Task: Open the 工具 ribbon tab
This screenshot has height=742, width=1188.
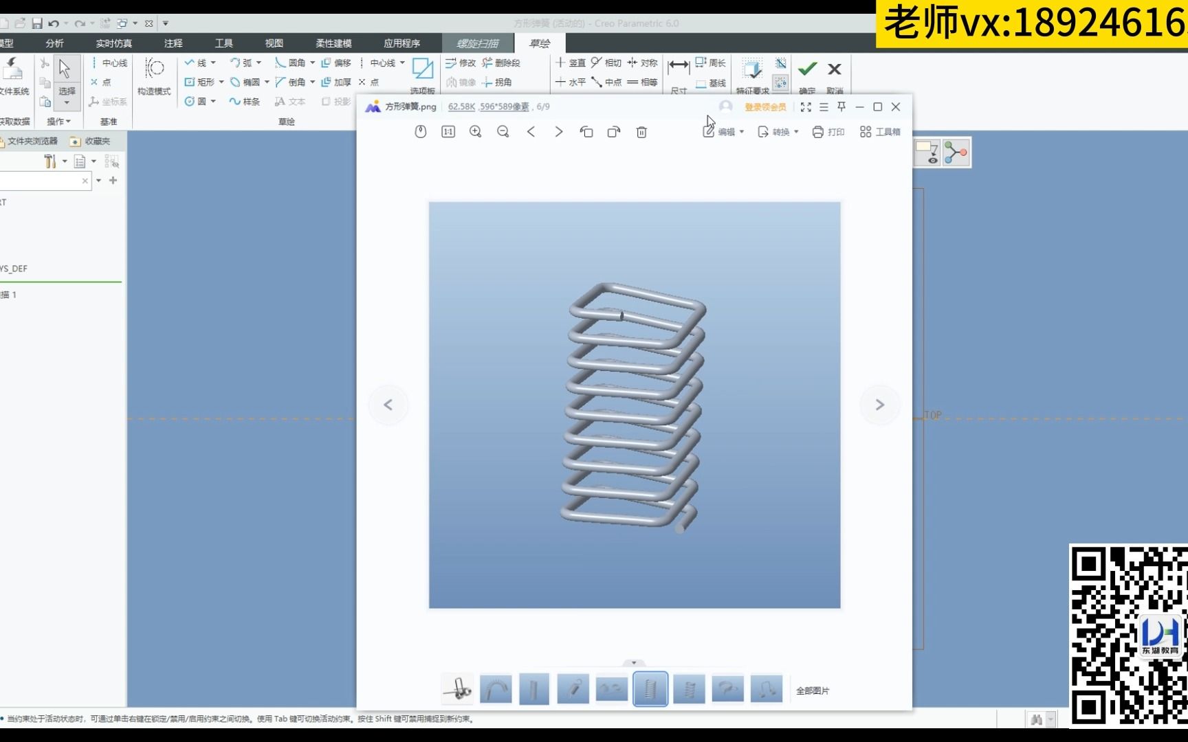Action: point(223,43)
